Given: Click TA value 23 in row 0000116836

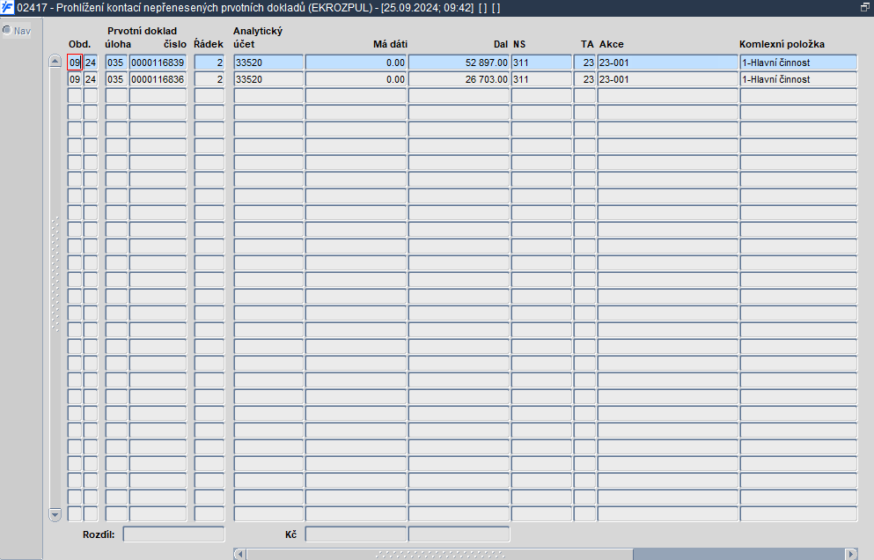Looking at the screenshot, I should pos(584,79).
